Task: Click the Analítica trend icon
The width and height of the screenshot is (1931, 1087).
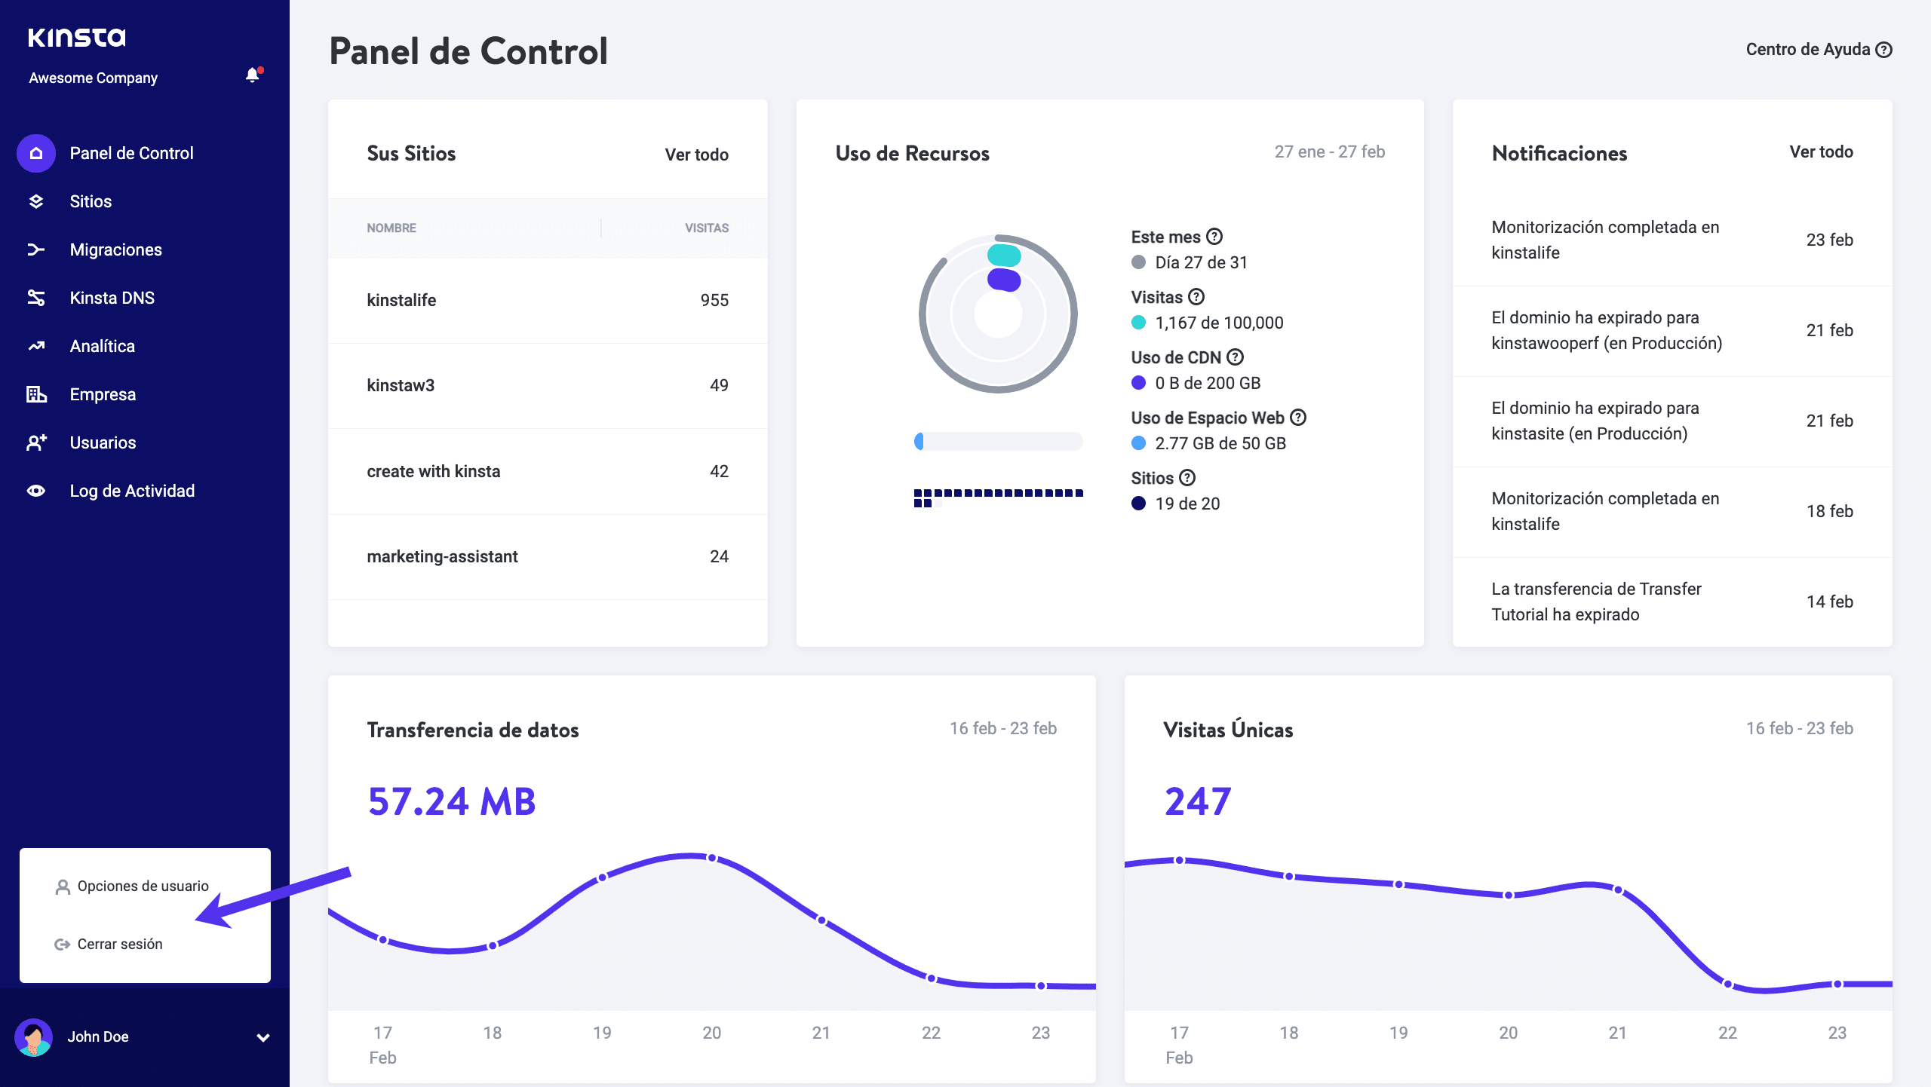Action: pos(35,346)
